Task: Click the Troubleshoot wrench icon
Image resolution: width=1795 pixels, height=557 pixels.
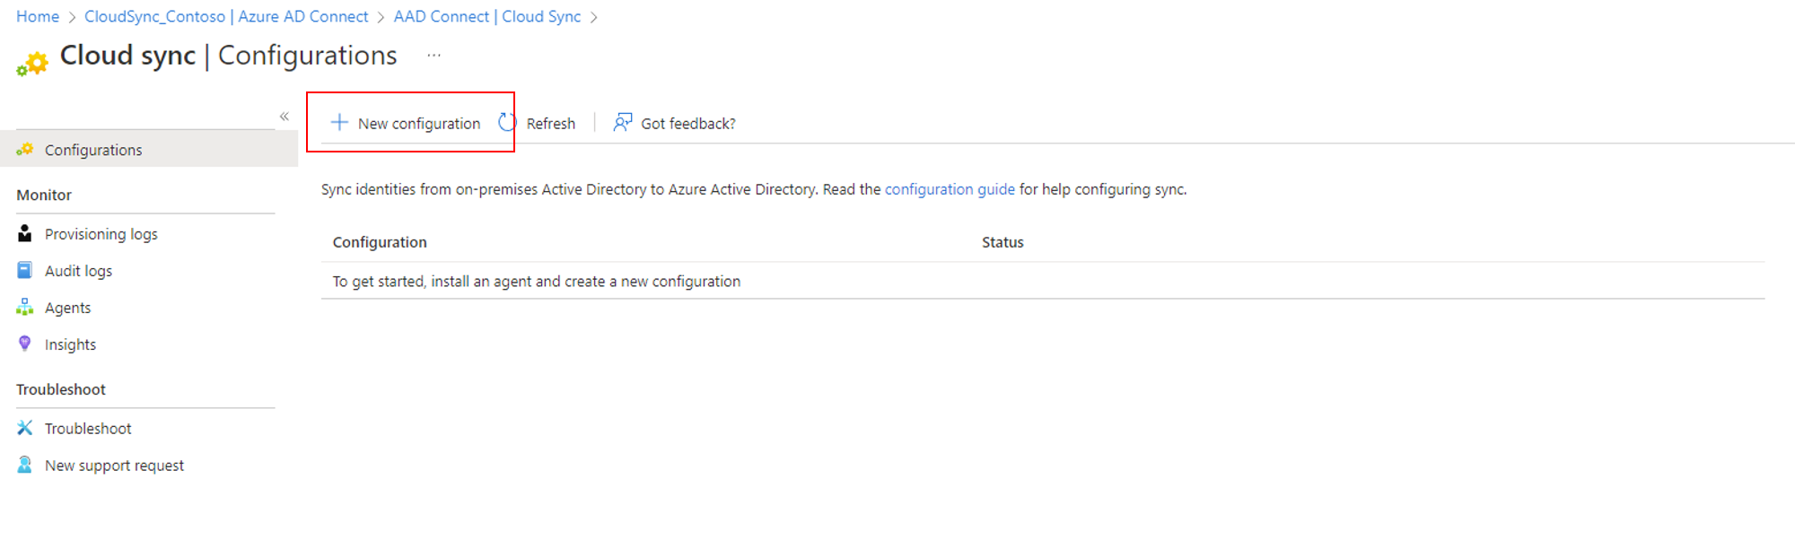Action: click(25, 428)
